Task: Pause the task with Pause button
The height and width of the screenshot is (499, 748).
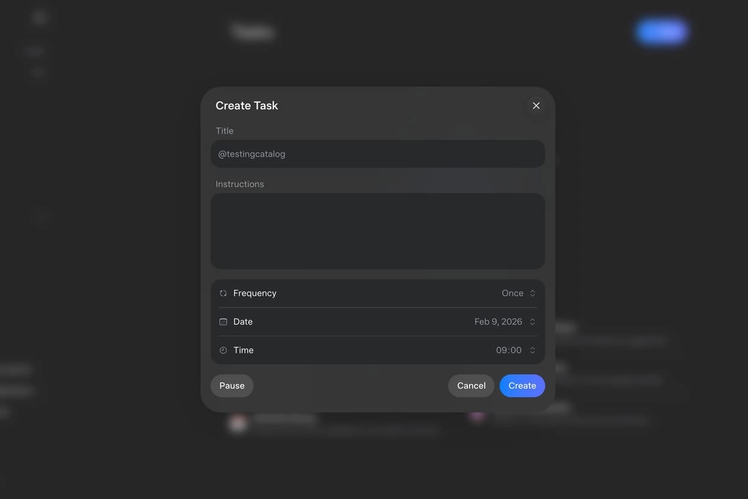Action: pyautogui.click(x=232, y=386)
